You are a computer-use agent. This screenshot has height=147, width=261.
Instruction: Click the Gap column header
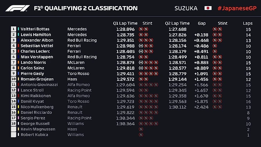(x=202, y=23)
